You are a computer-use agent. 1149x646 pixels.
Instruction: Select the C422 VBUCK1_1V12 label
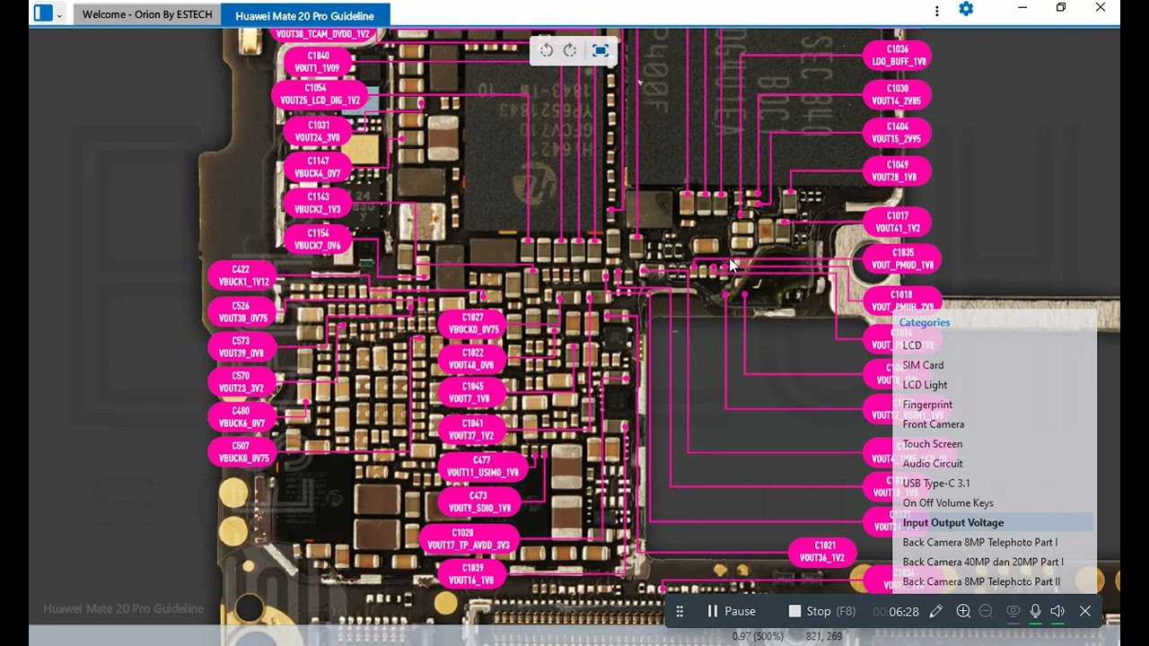click(242, 275)
